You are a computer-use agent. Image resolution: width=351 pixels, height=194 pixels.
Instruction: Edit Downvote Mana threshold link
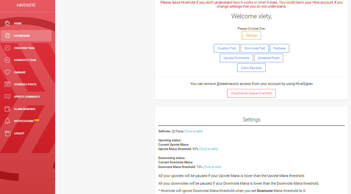(212, 167)
